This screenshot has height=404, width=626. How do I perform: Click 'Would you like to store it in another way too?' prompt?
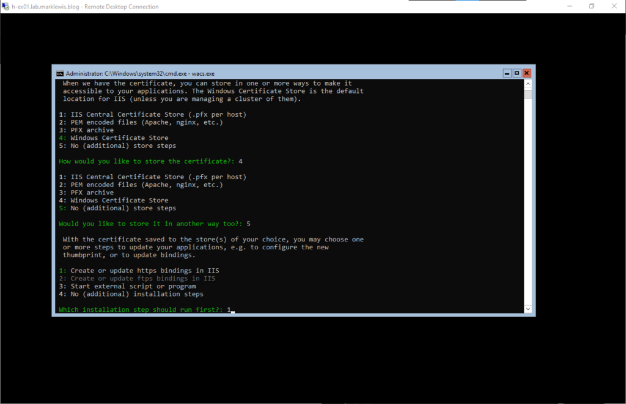pyautogui.click(x=150, y=224)
